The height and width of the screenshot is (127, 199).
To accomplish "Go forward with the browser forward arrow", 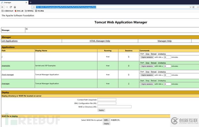I will pyautogui.click(x=7, y=7).
